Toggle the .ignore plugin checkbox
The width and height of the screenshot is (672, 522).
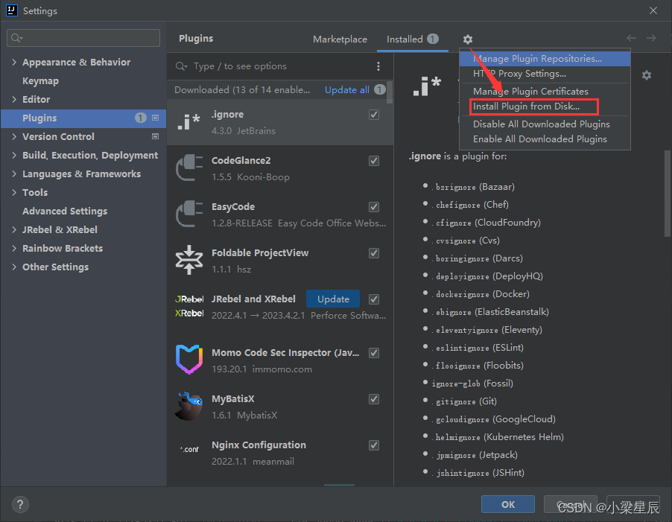click(x=374, y=115)
